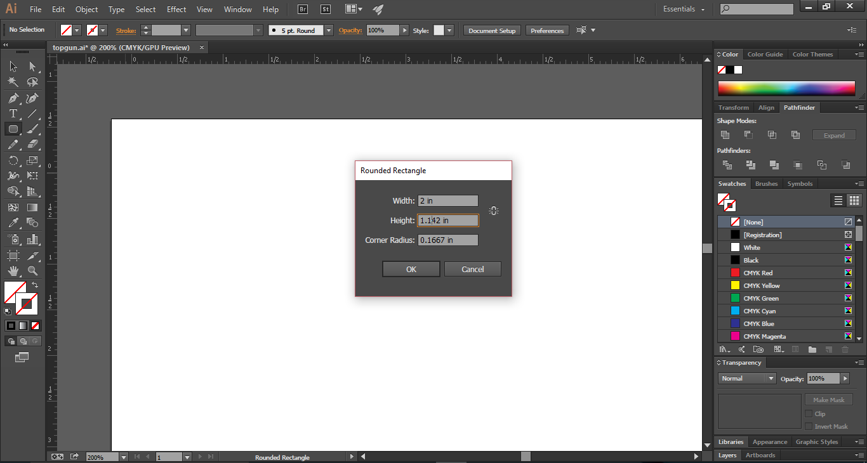Click the New Color Group folder icon
Image resolution: width=867 pixels, height=463 pixels.
click(812, 349)
